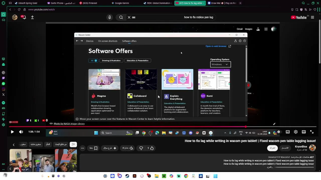Select the الكل filter chip
Image resolution: width=321 pixels, height=180 pixels.
pyautogui.click(x=73, y=144)
